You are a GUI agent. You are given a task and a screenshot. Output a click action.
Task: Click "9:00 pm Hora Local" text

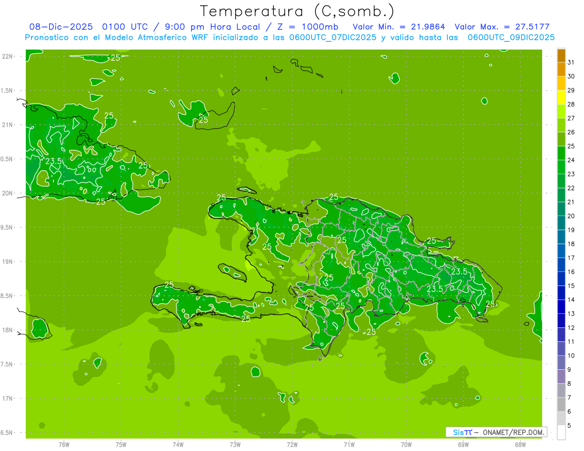click(212, 27)
